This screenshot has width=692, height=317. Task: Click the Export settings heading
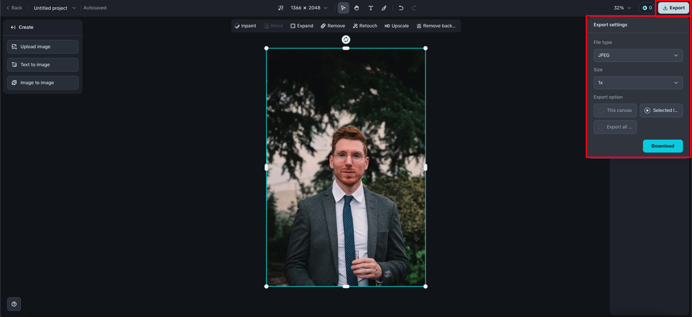coord(610,25)
